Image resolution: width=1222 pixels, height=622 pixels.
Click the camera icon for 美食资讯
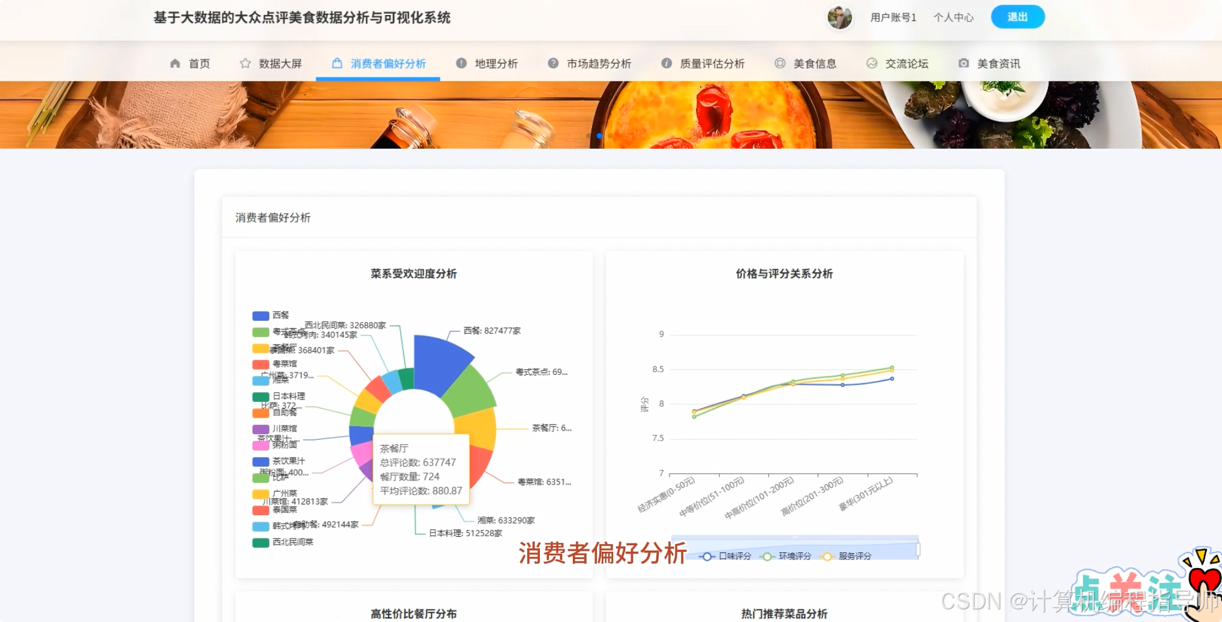[x=964, y=63]
